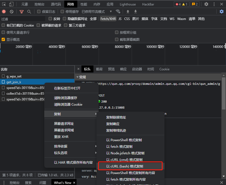Select the collect?id=30119 request row
226x185 pixels.
(22, 94)
